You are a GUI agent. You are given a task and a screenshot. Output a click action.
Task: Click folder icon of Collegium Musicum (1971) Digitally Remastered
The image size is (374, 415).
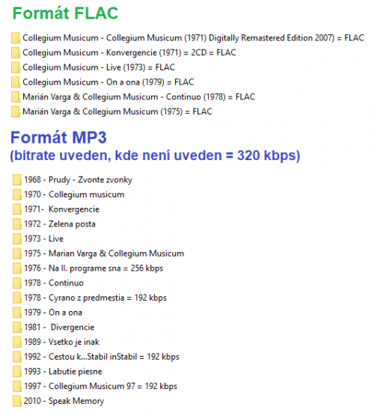(x=16, y=38)
